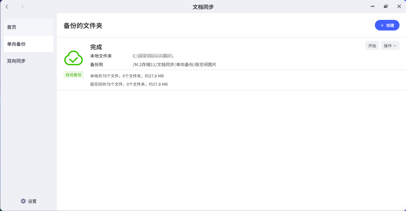Close the 文档同步 window
This screenshot has height=211, width=406.
(x=399, y=6)
